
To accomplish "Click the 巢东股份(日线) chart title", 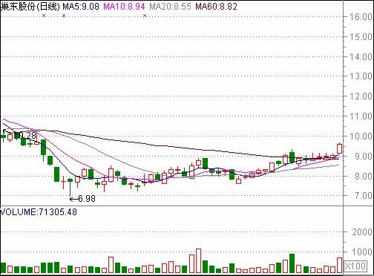I will [30, 7].
